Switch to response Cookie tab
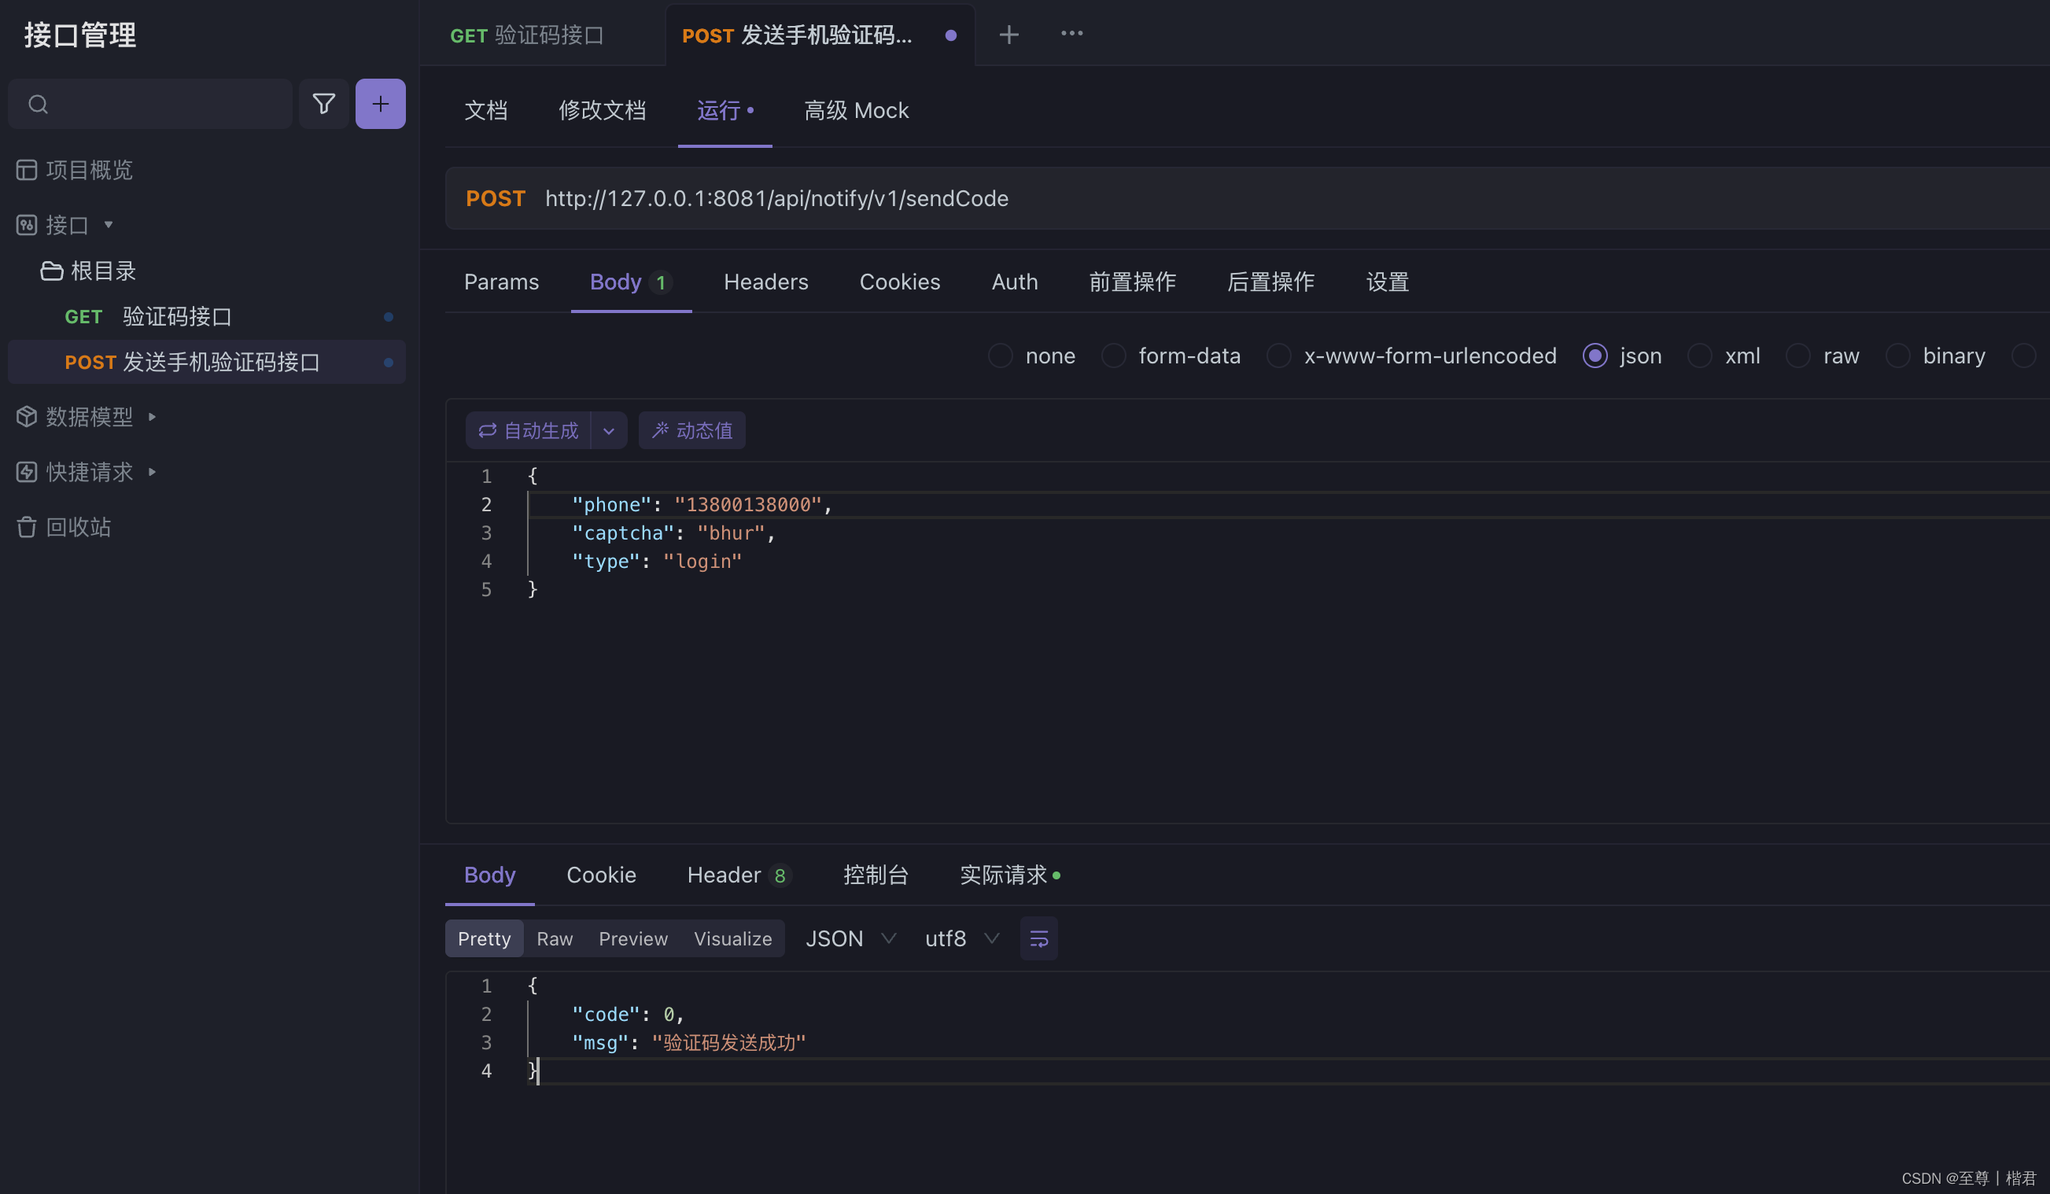Image resolution: width=2050 pixels, height=1194 pixels. click(x=601, y=875)
